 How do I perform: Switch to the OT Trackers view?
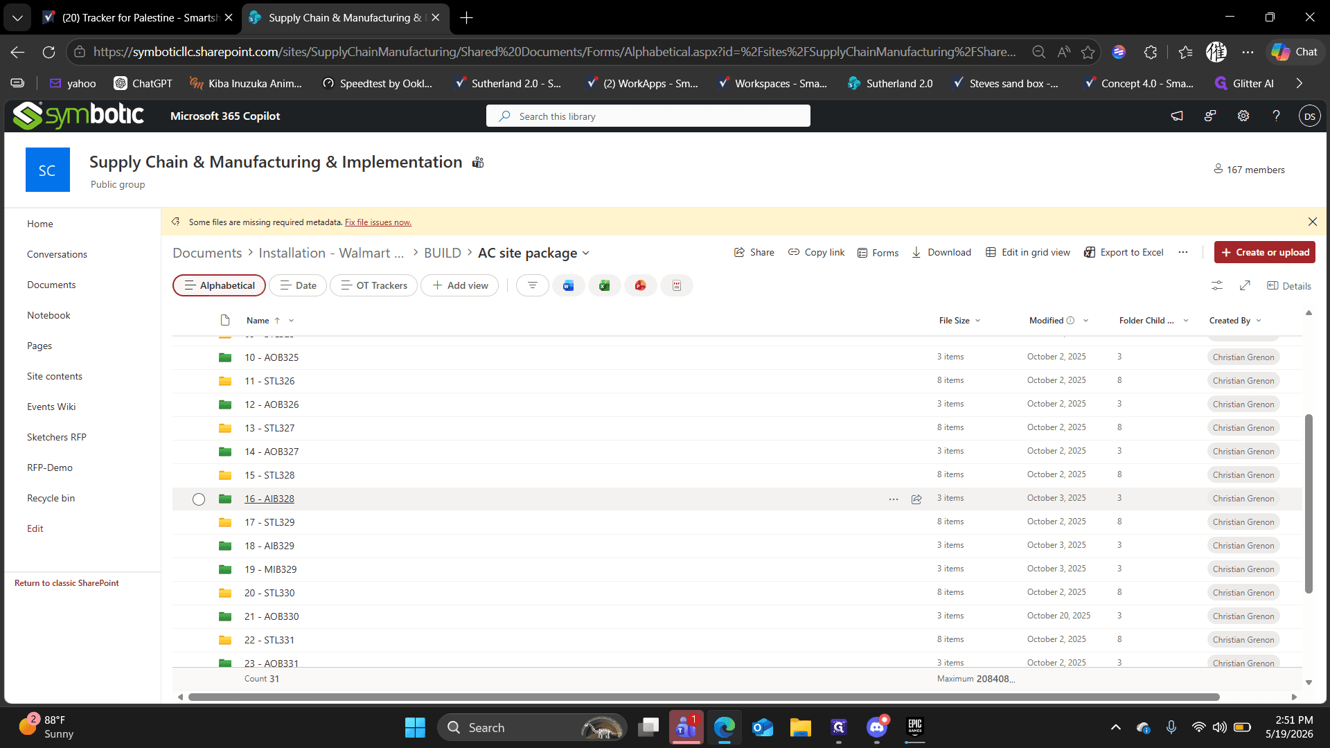pos(374,285)
